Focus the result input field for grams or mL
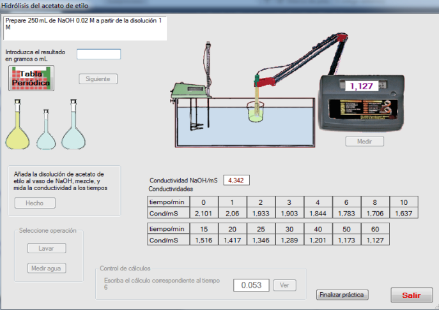The image size is (439, 310). (98, 54)
